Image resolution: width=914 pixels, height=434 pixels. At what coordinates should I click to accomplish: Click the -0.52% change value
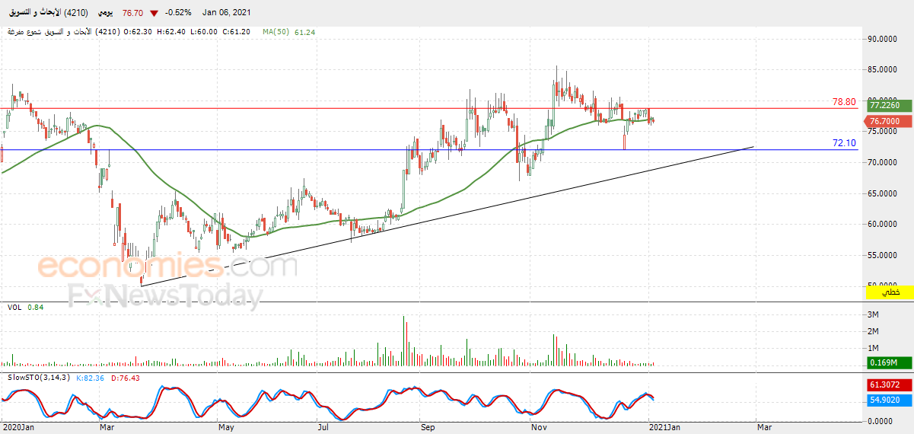[x=180, y=13]
